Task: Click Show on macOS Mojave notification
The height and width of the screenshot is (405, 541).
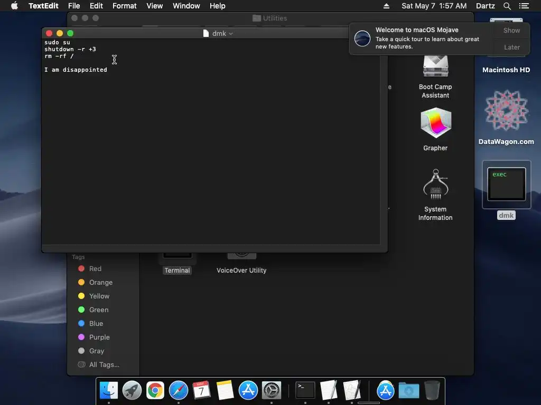Action: (511, 30)
